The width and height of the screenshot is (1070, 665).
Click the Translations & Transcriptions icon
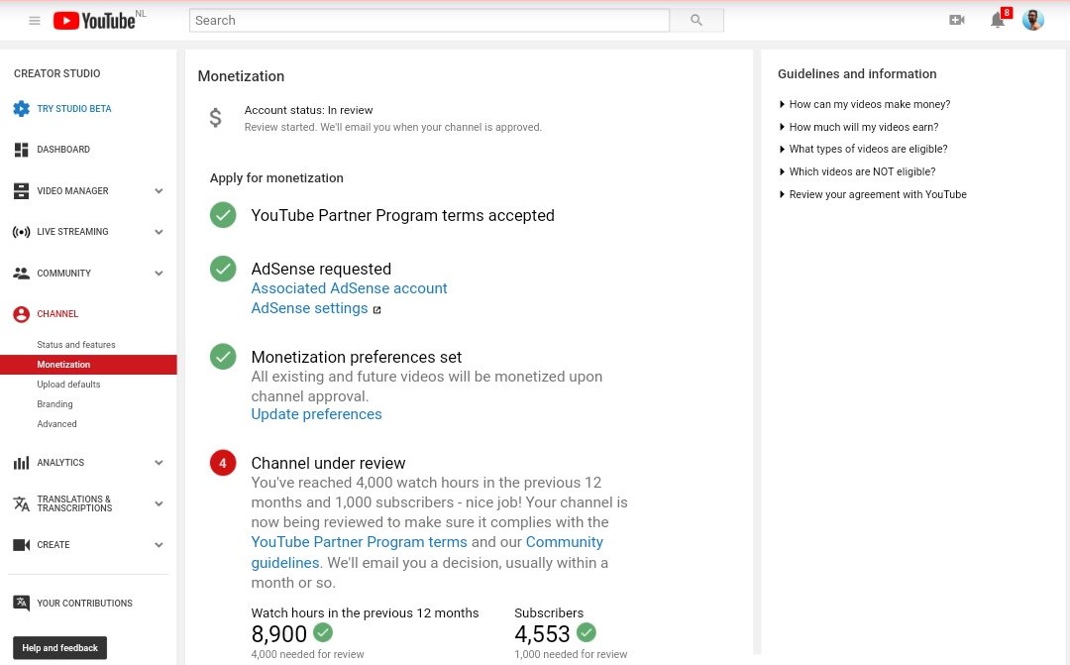click(x=21, y=503)
